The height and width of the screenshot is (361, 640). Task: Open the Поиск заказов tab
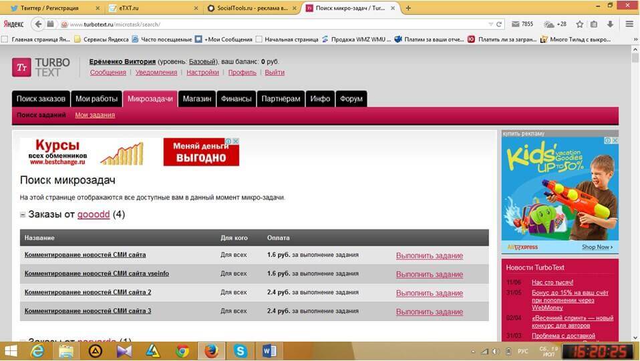click(x=41, y=99)
